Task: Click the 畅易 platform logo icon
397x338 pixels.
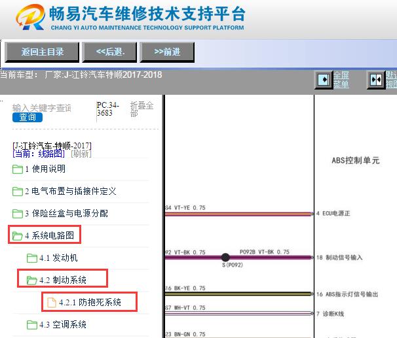Action: point(30,17)
